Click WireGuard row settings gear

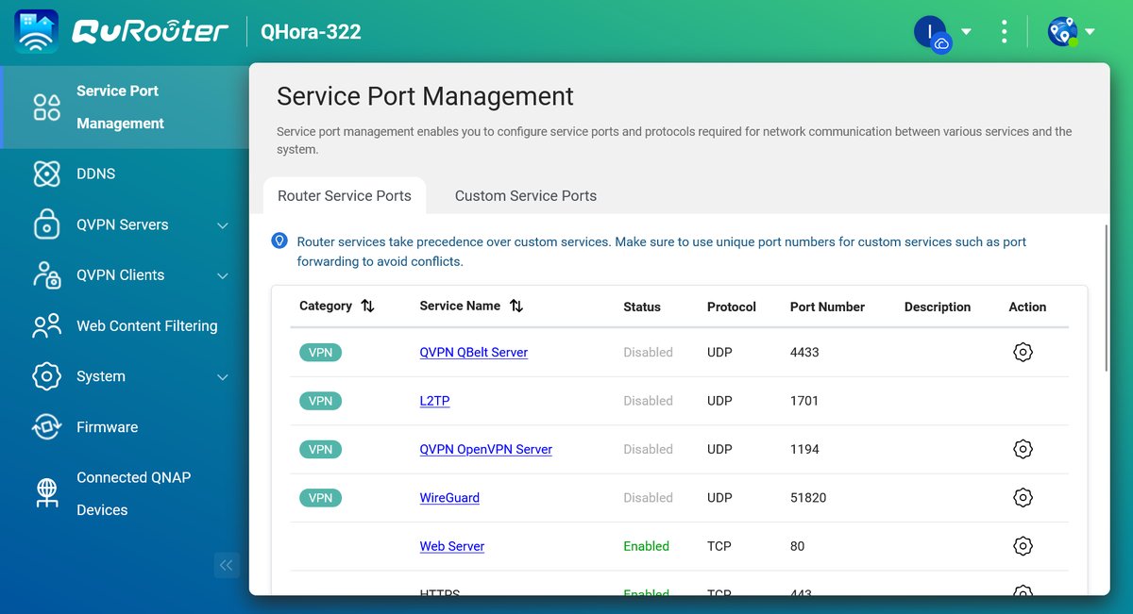click(x=1022, y=497)
